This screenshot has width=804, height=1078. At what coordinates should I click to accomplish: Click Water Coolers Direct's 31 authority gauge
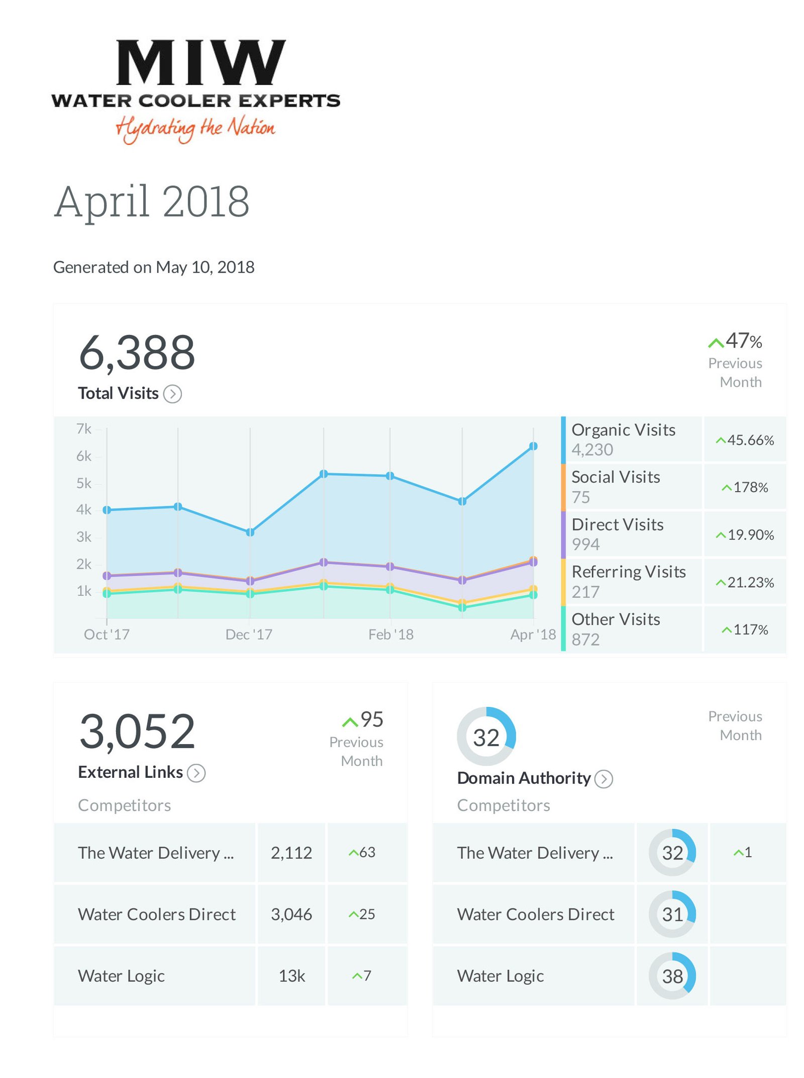[672, 914]
